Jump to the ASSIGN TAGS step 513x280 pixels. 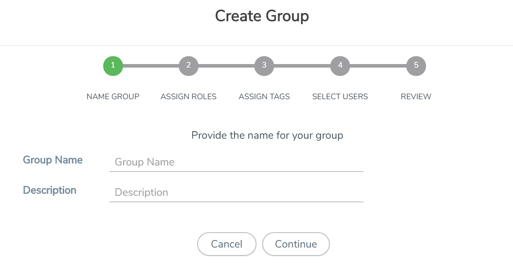(x=264, y=96)
